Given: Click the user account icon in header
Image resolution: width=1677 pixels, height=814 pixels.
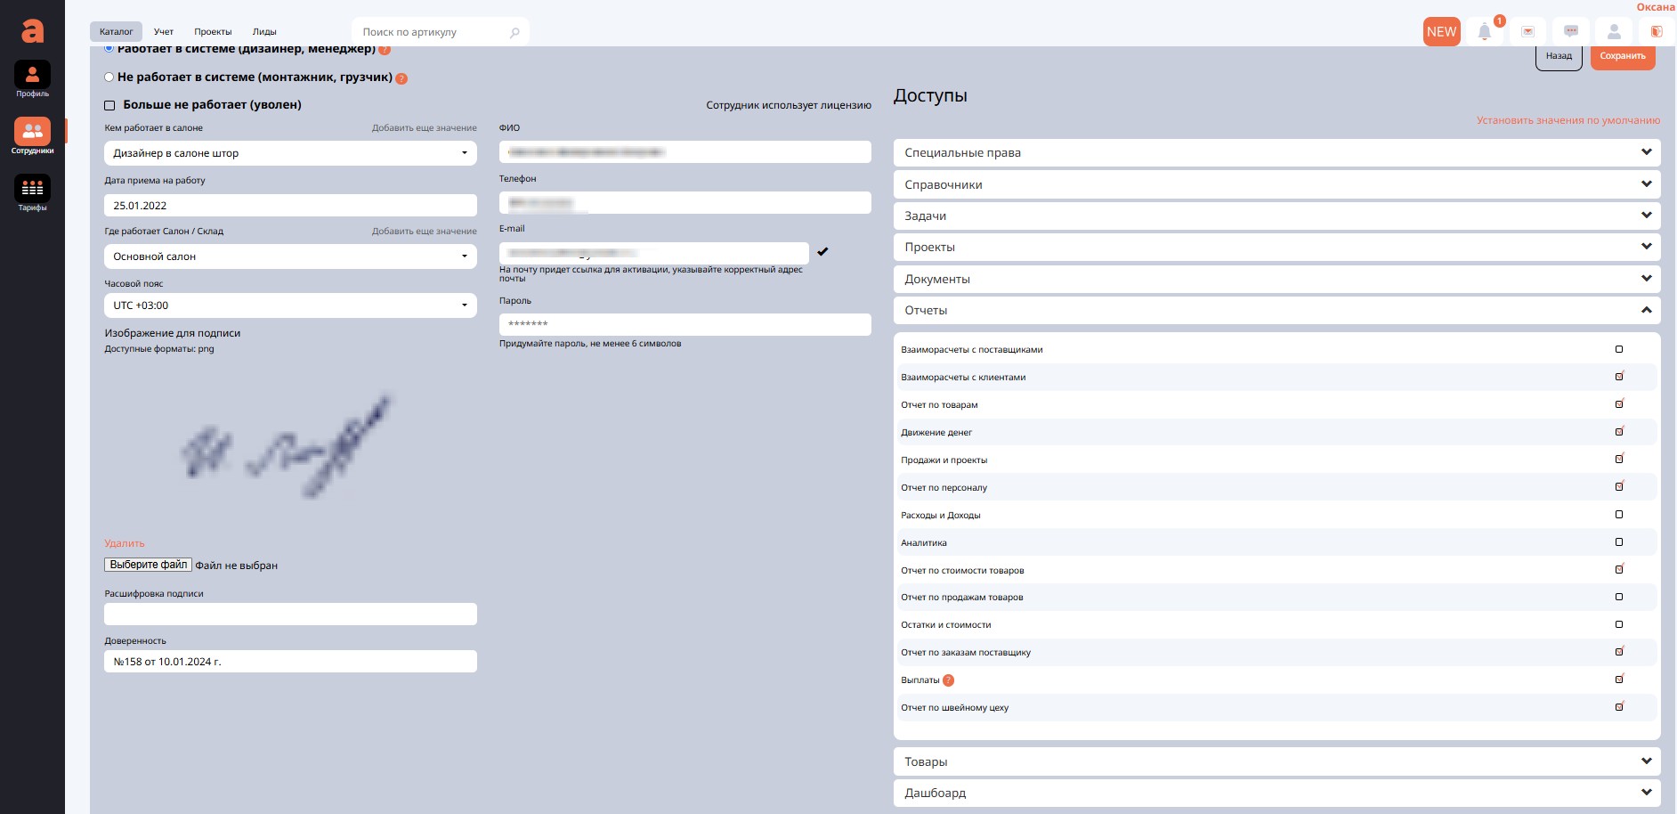Looking at the screenshot, I should click(x=1614, y=32).
